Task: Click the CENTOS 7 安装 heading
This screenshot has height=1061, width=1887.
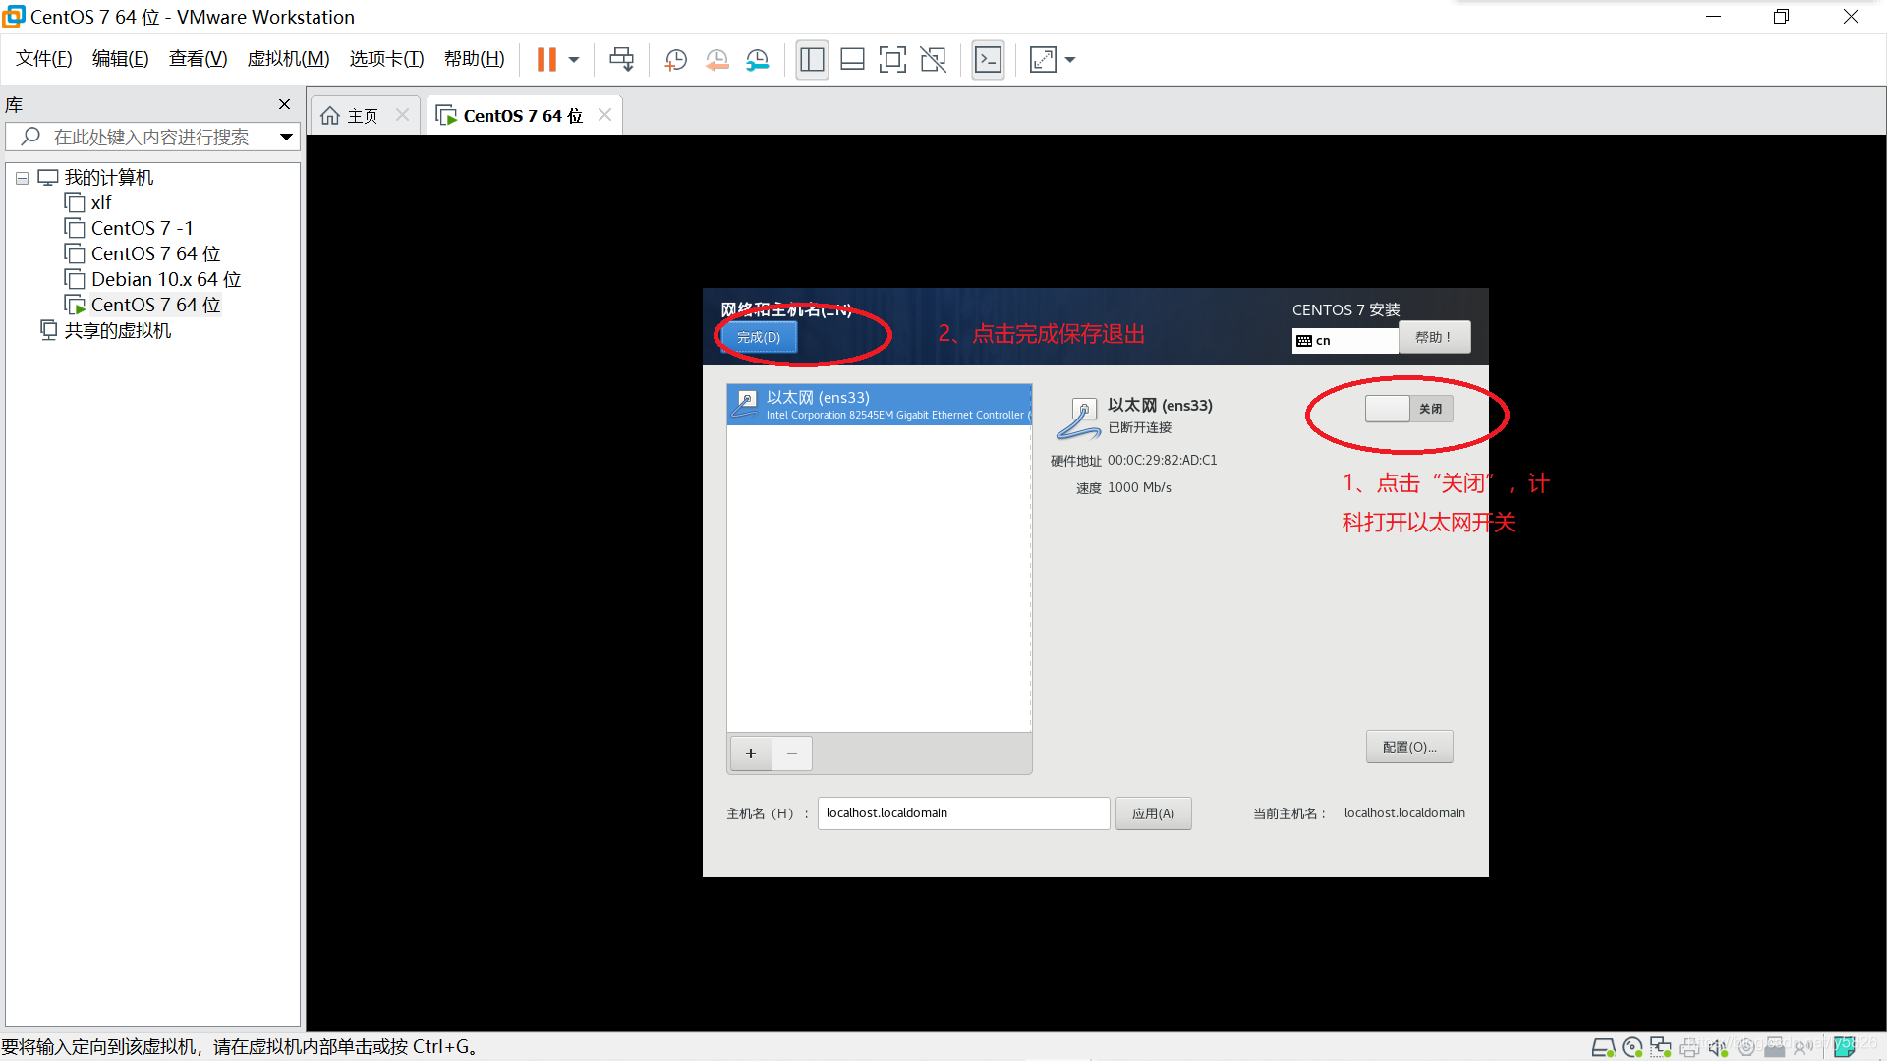Action: [1345, 309]
